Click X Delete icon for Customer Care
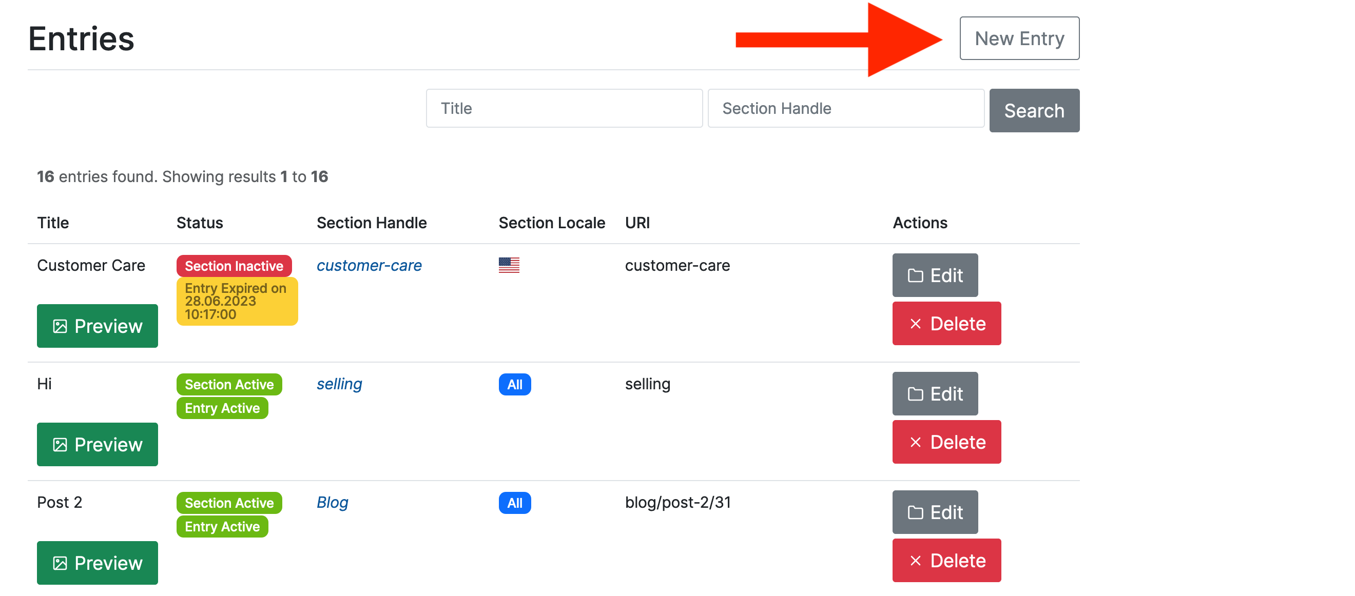 [915, 324]
